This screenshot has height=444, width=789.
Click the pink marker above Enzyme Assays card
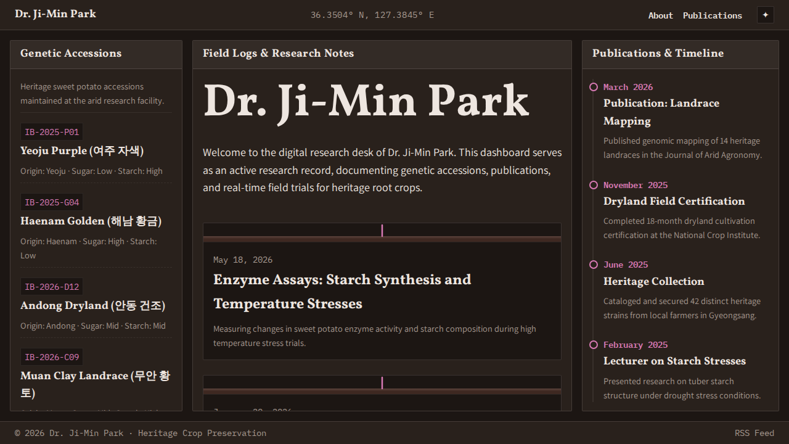coord(382,230)
